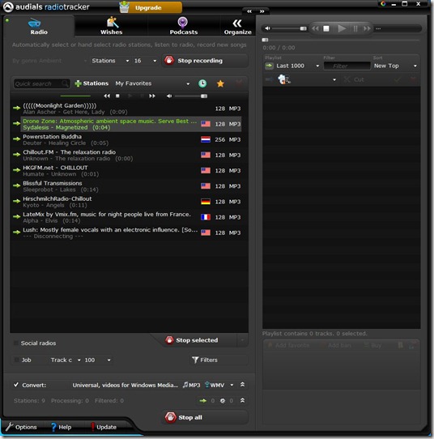Open the Radio tab
Viewport: 434px width, 439px height.
(39, 26)
